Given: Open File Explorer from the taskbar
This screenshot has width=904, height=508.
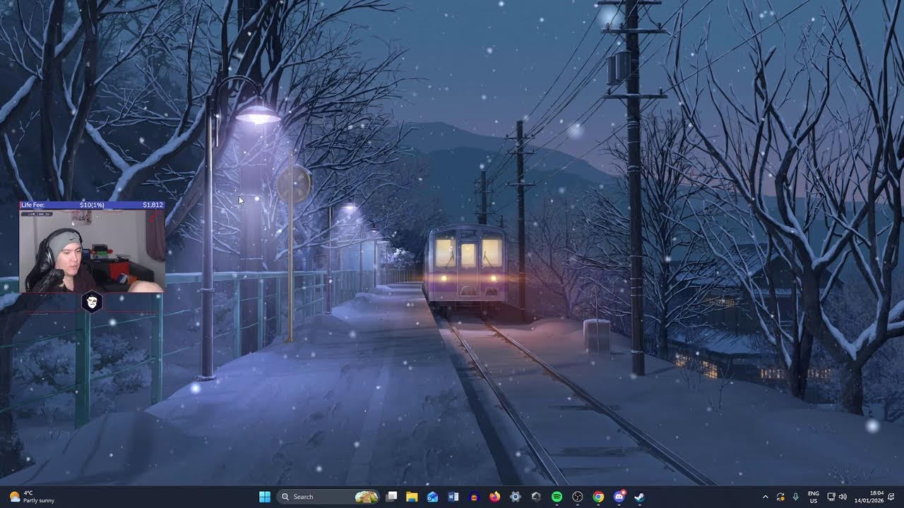Looking at the screenshot, I should [x=412, y=497].
